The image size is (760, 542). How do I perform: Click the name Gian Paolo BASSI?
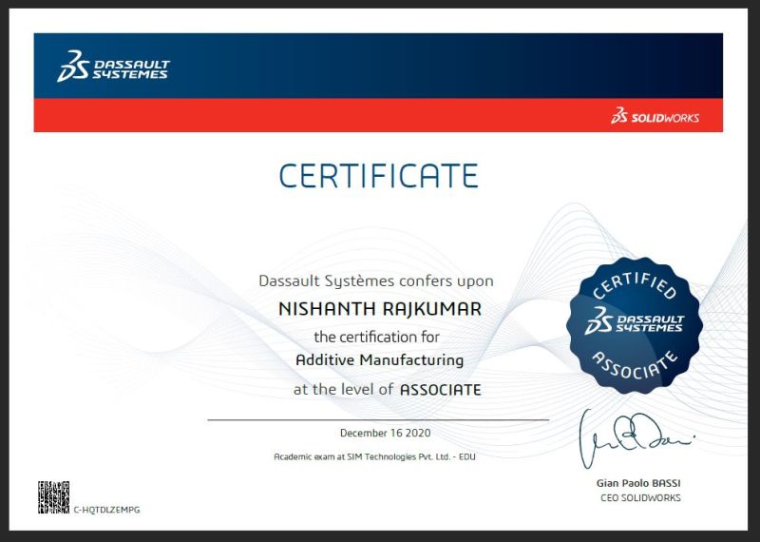tap(638, 483)
